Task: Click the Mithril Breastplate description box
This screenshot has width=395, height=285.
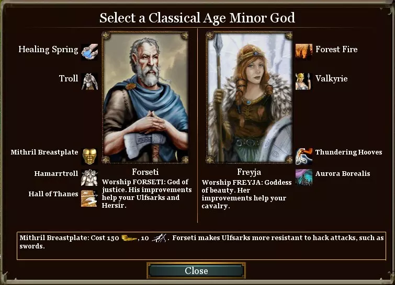Action: [201, 246]
